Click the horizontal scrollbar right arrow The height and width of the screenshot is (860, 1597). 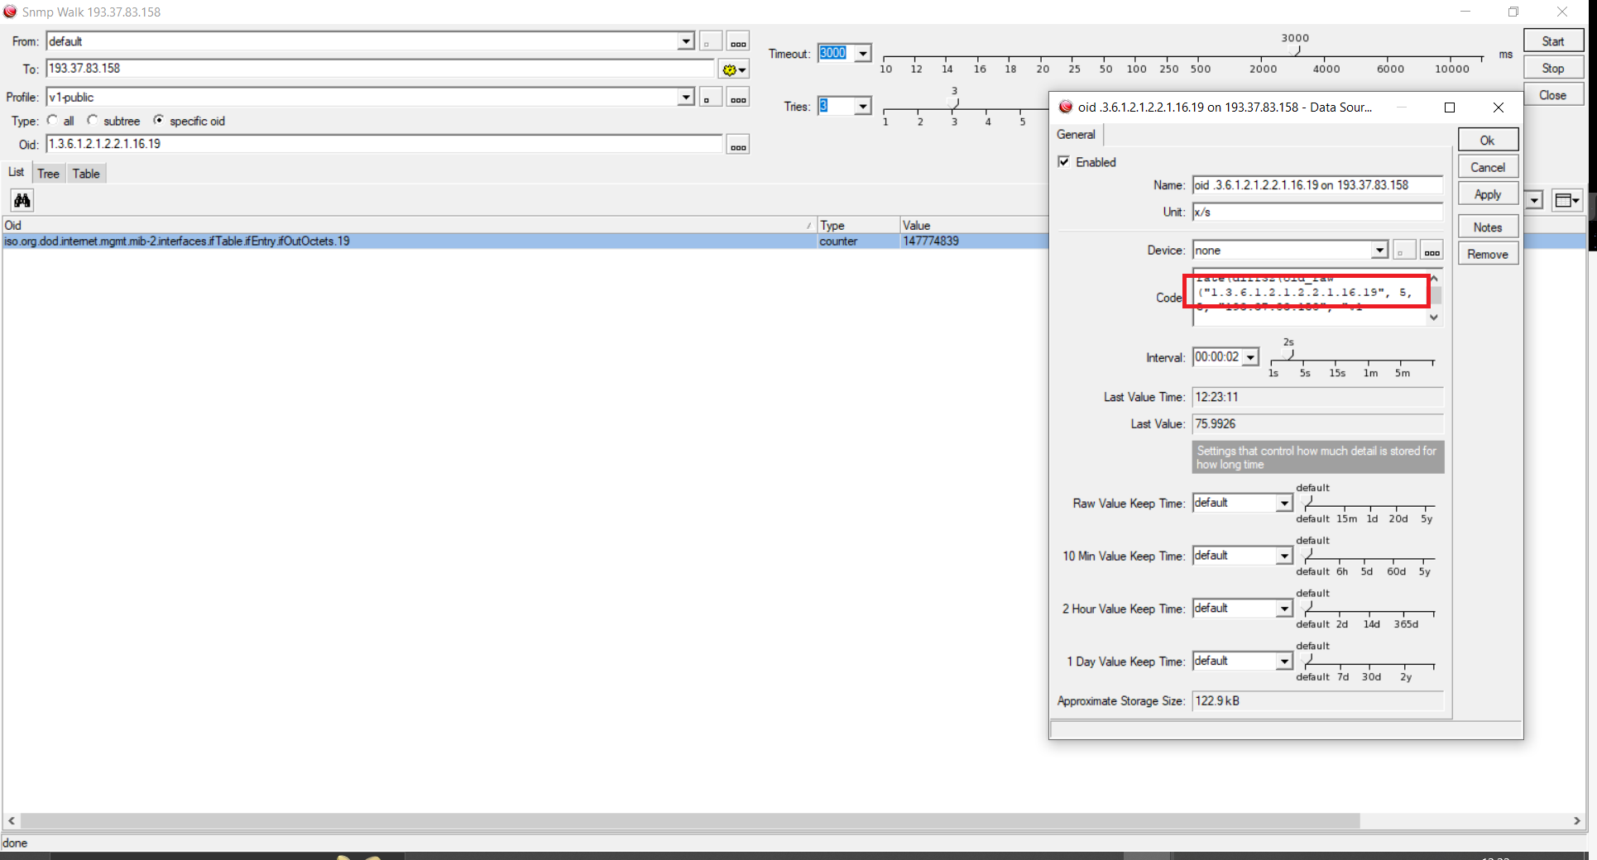1576,821
